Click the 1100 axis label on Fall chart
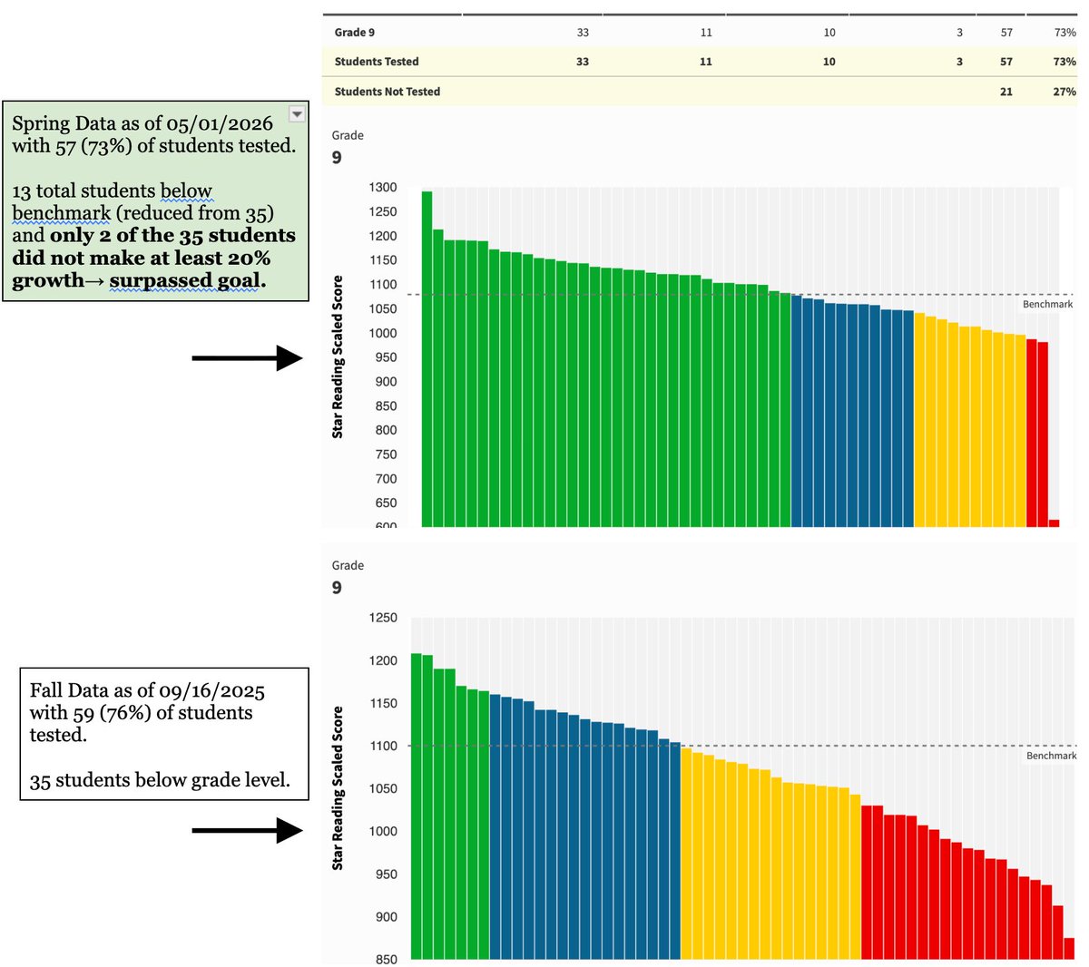 [x=383, y=746]
